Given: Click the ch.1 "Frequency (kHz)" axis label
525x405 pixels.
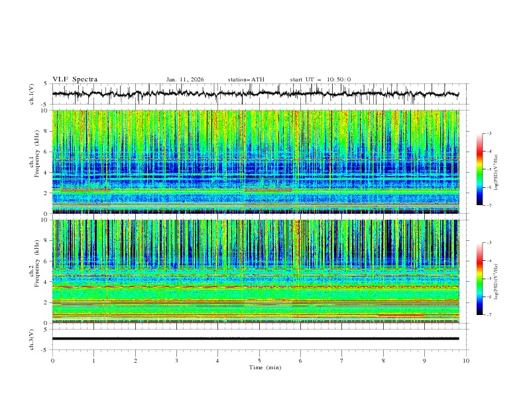Looking at the screenshot, I should 36,152.
